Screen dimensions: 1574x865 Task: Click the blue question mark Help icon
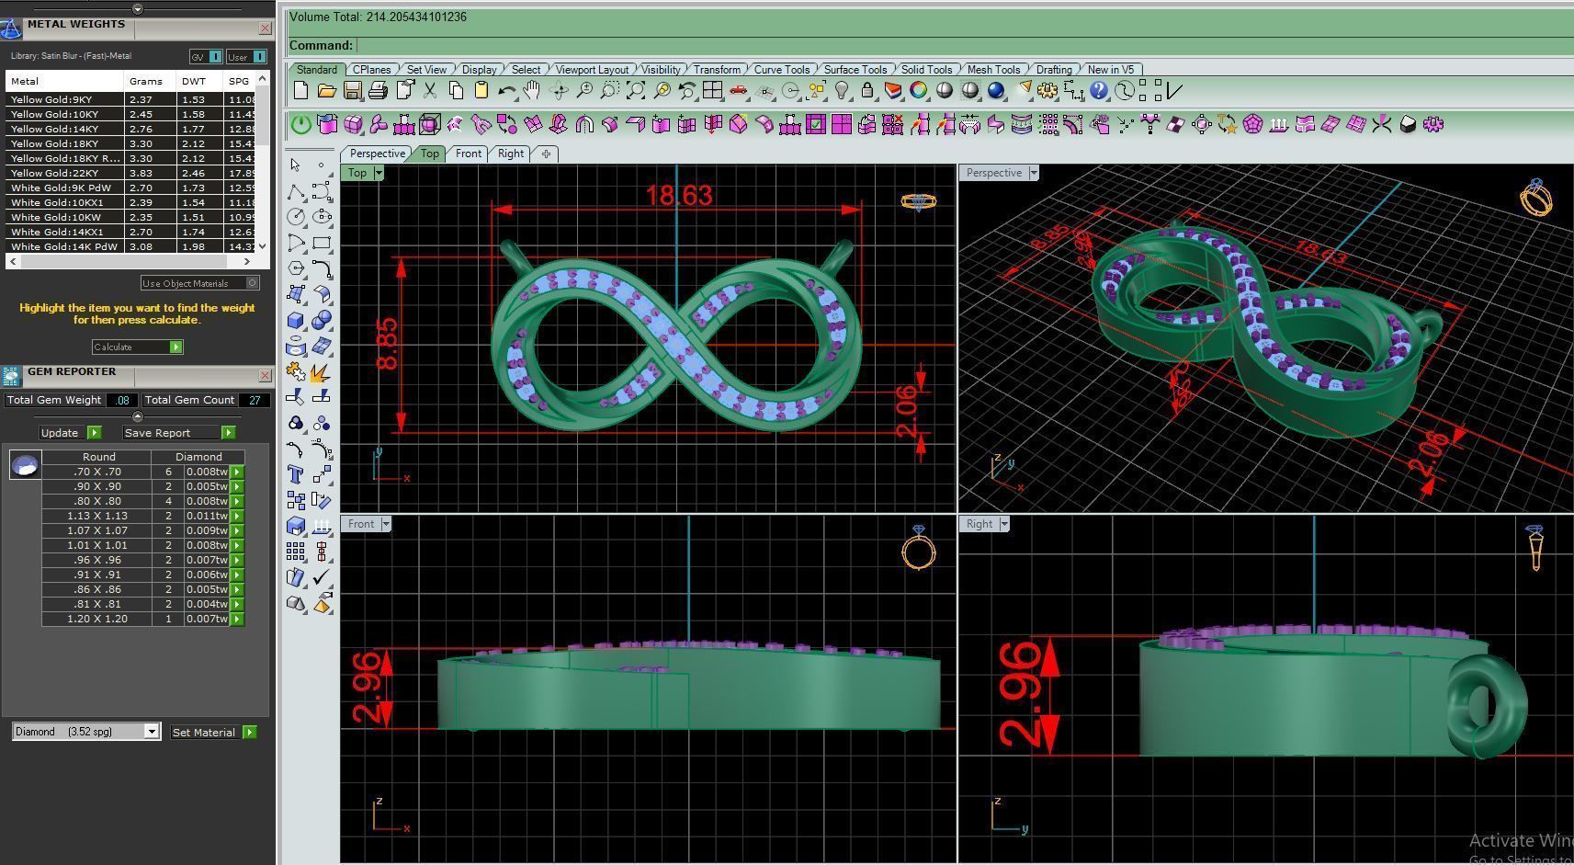coord(1098,90)
